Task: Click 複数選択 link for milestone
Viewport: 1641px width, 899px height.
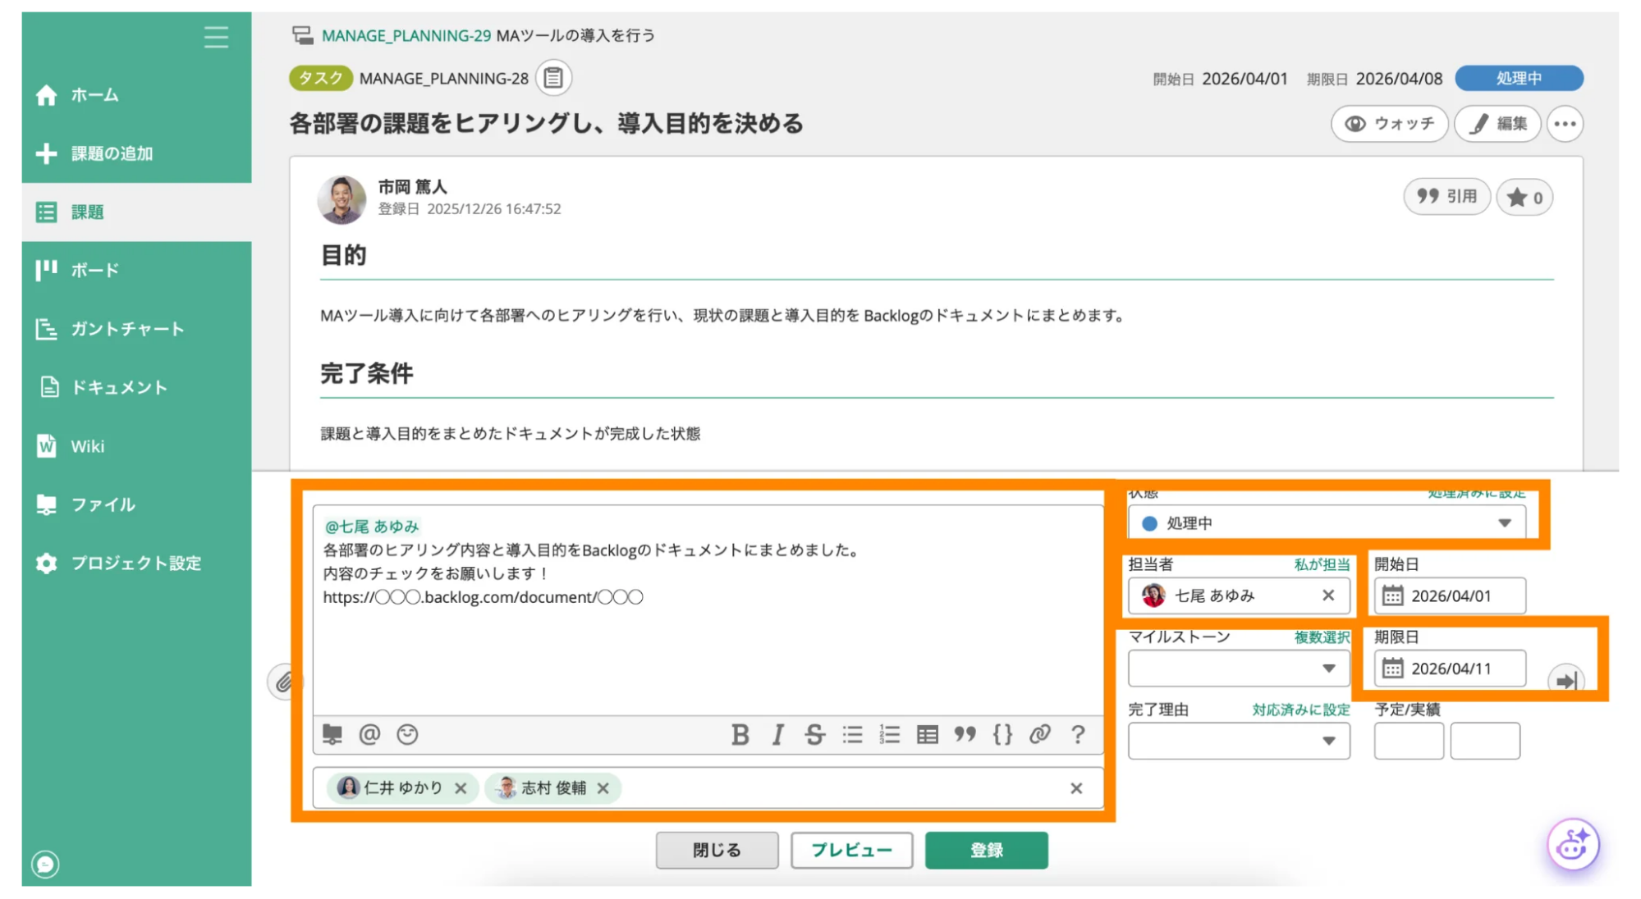Action: 1322,637
